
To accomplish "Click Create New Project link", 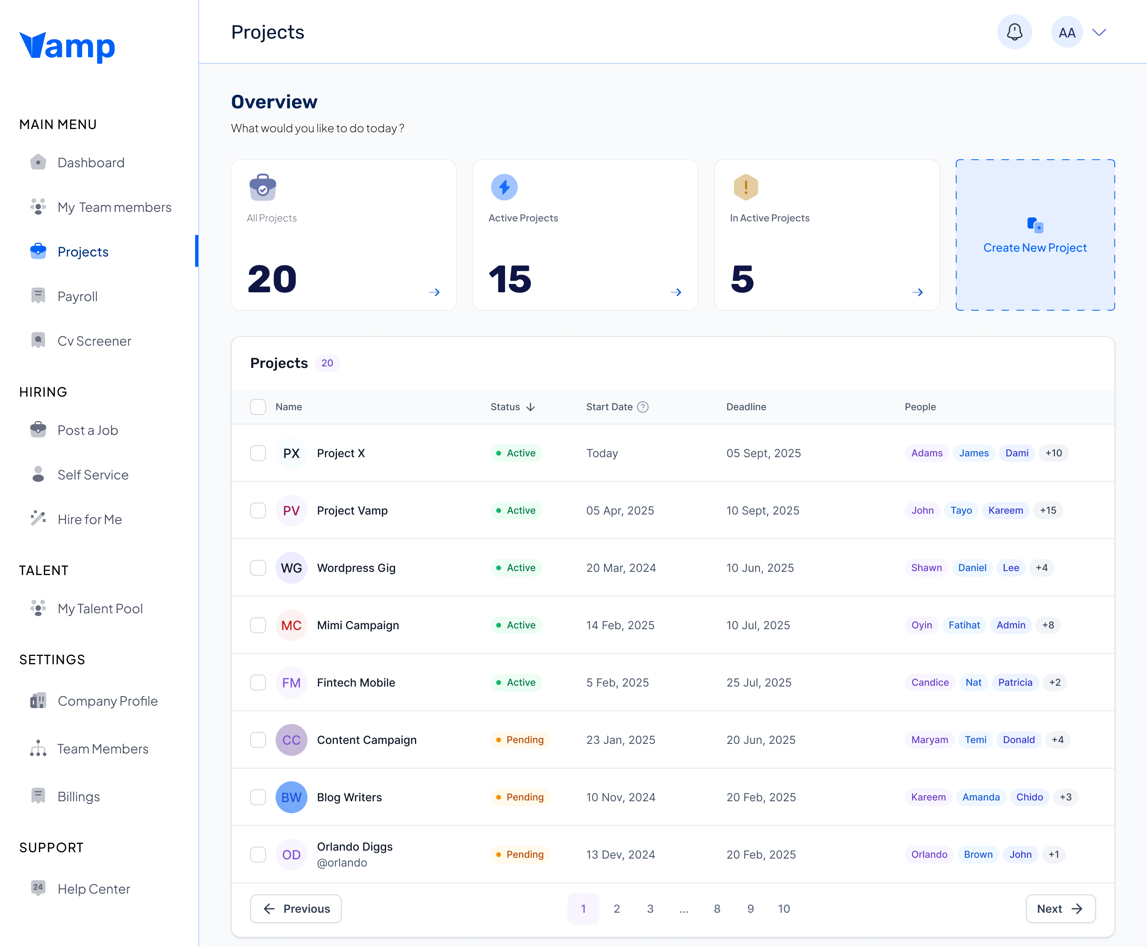I will pyautogui.click(x=1035, y=248).
